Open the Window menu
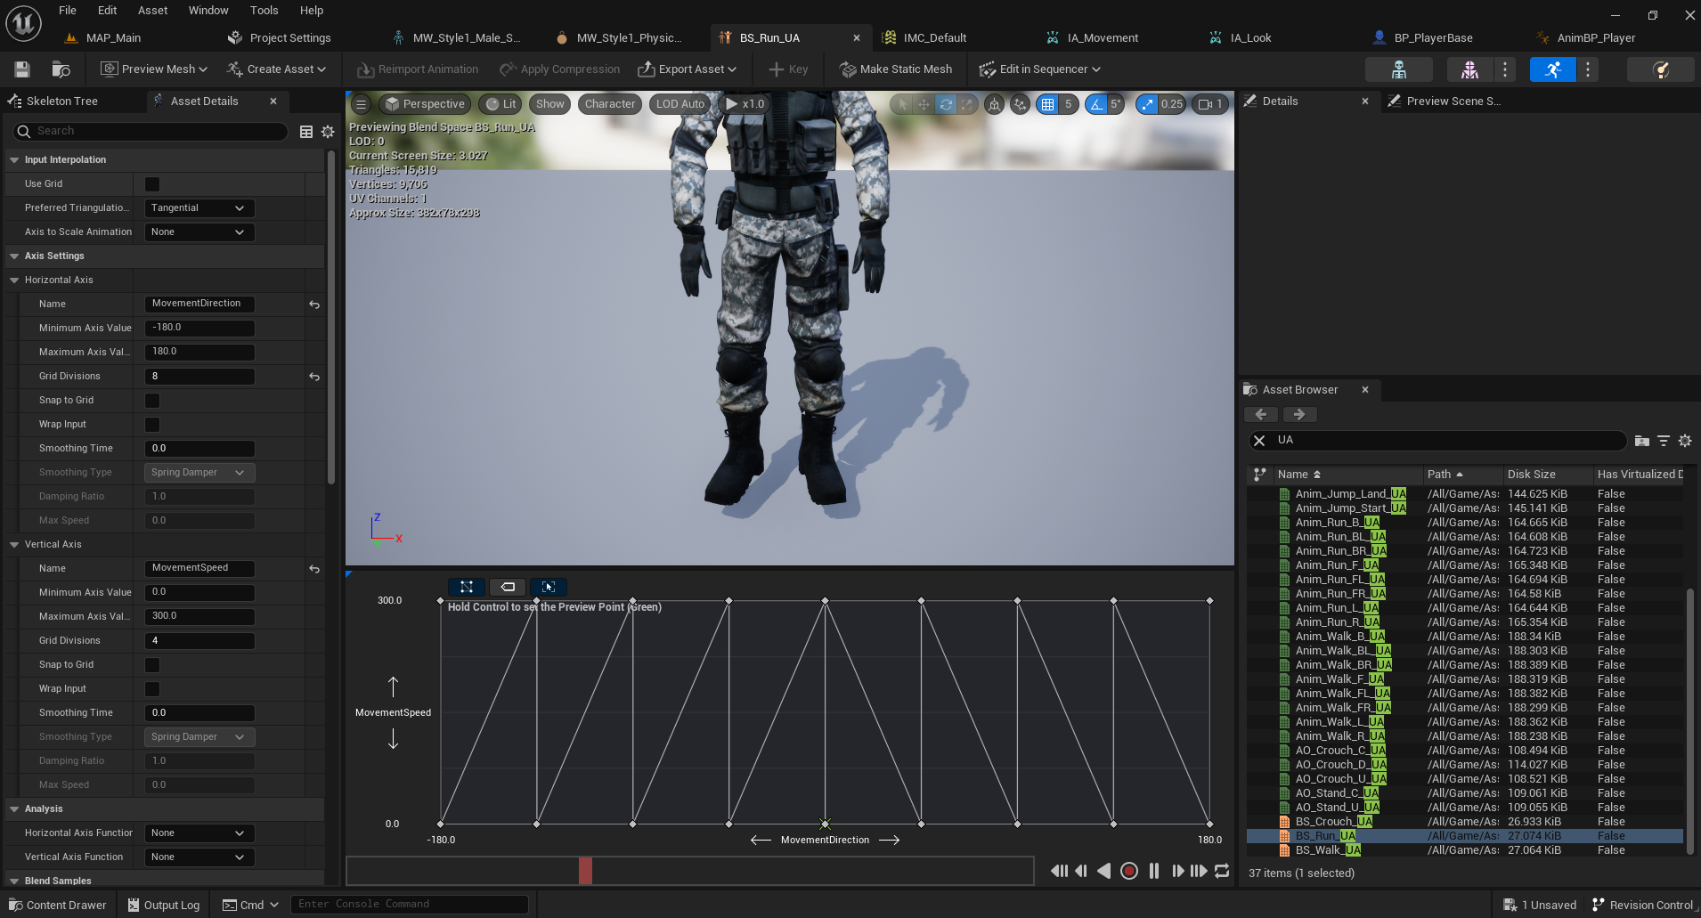Viewport: 1701px width, 918px height. point(208,11)
